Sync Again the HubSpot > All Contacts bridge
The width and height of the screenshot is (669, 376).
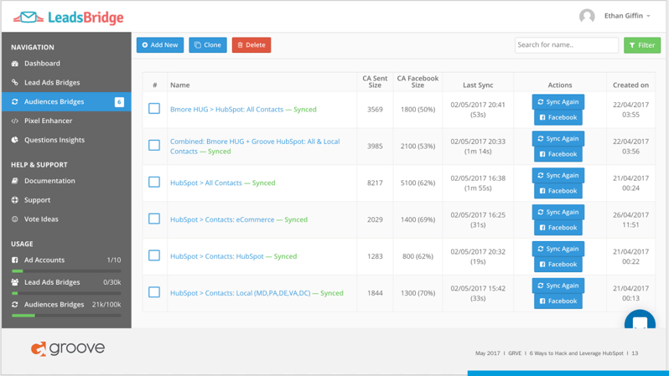pyautogui.click(x=558, y=175)
